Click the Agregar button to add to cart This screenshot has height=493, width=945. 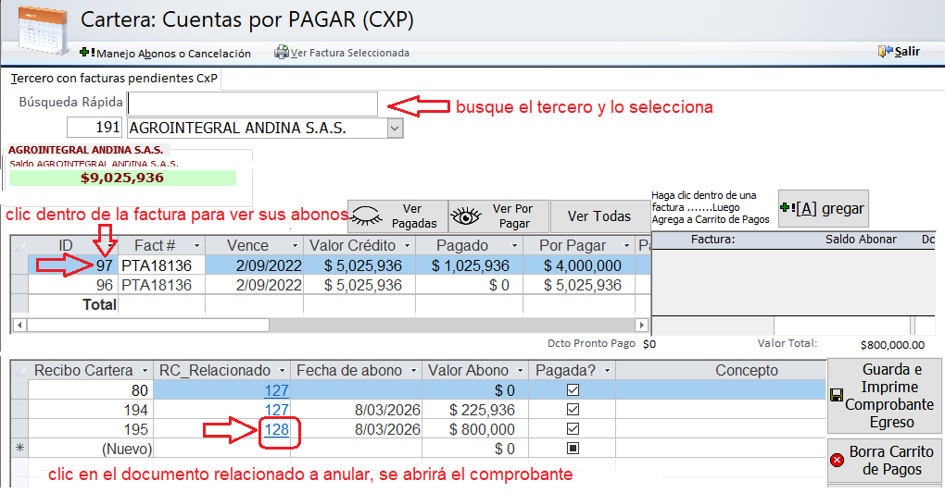pos(823,209)
